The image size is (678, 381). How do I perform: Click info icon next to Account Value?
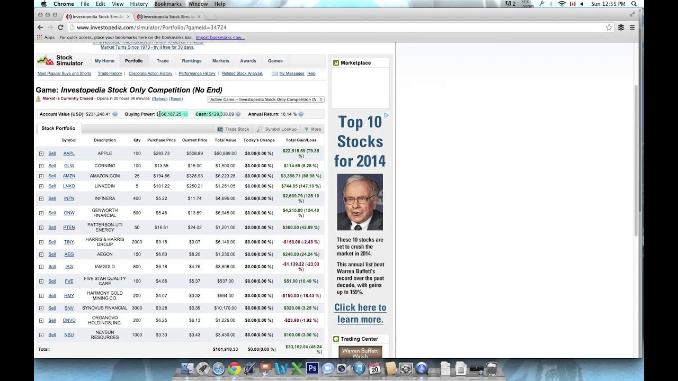coord(115,114)
